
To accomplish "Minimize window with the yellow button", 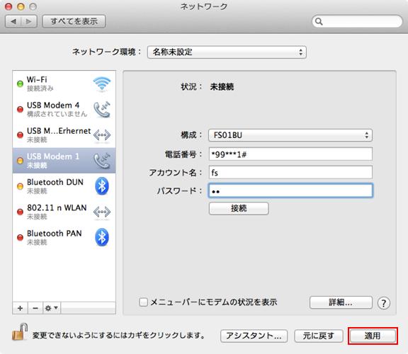I will (21, 6).
